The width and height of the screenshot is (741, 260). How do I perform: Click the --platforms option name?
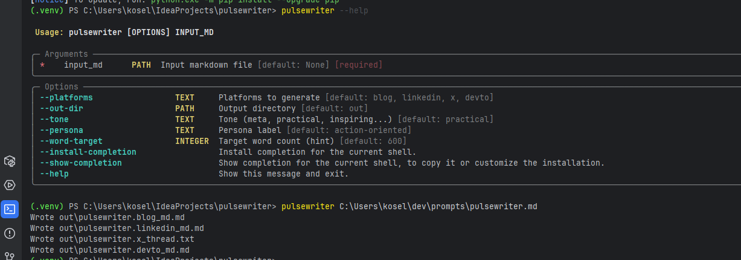click(66, 97)
